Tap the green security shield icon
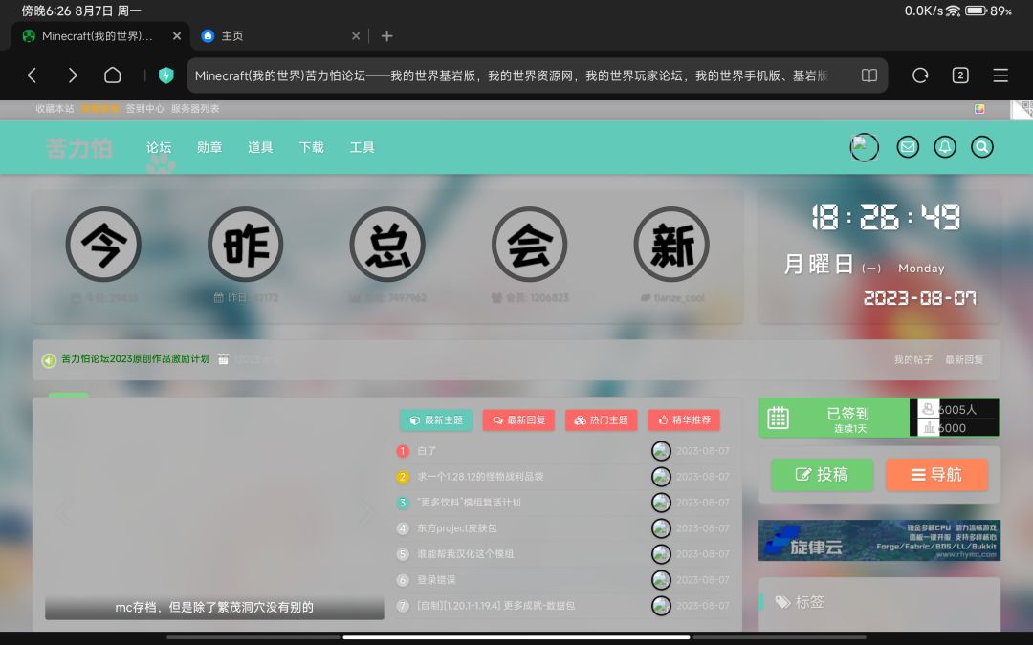Screen dimensions: 1033x645 point(166,75)
